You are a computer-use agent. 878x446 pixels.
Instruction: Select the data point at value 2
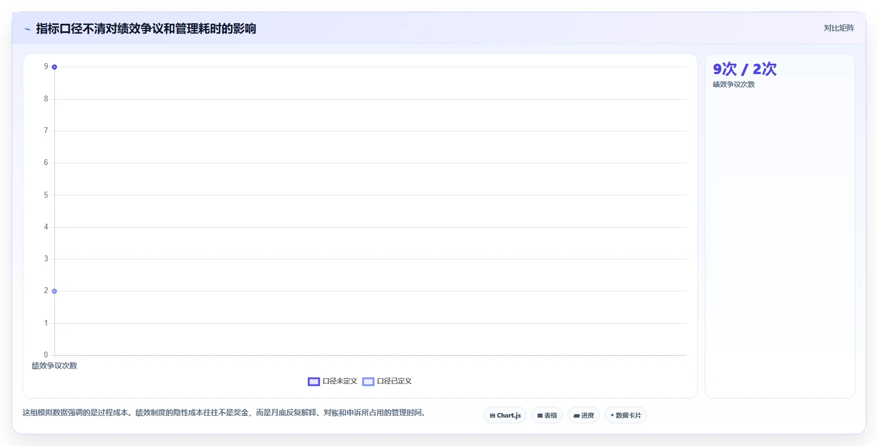54,291
